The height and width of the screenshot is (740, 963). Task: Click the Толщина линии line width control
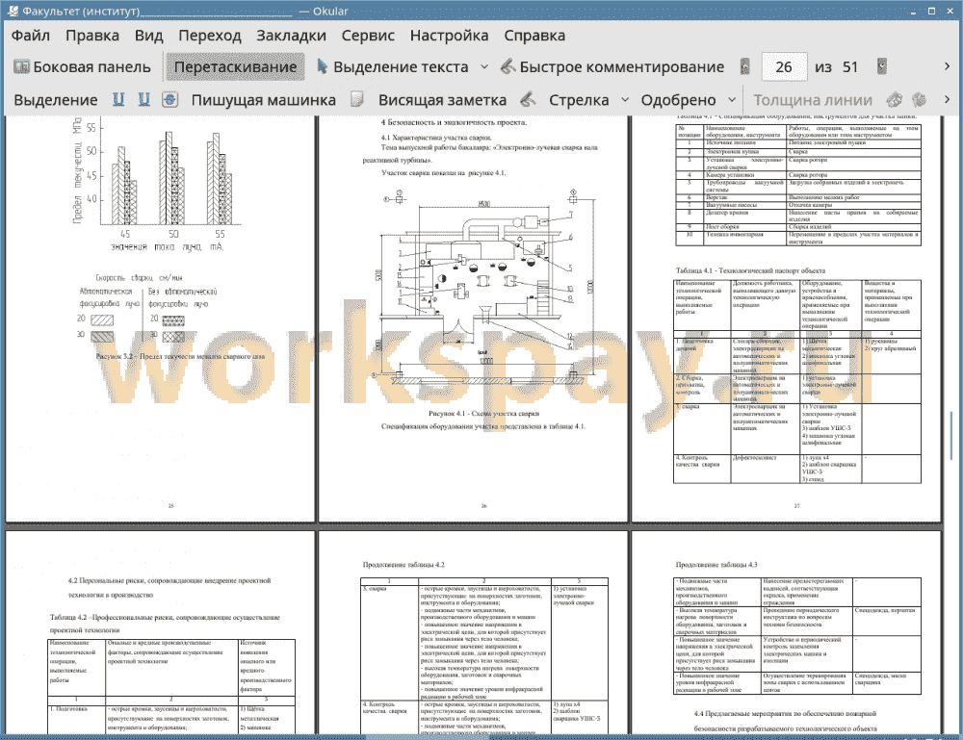[x=813, y=100]
